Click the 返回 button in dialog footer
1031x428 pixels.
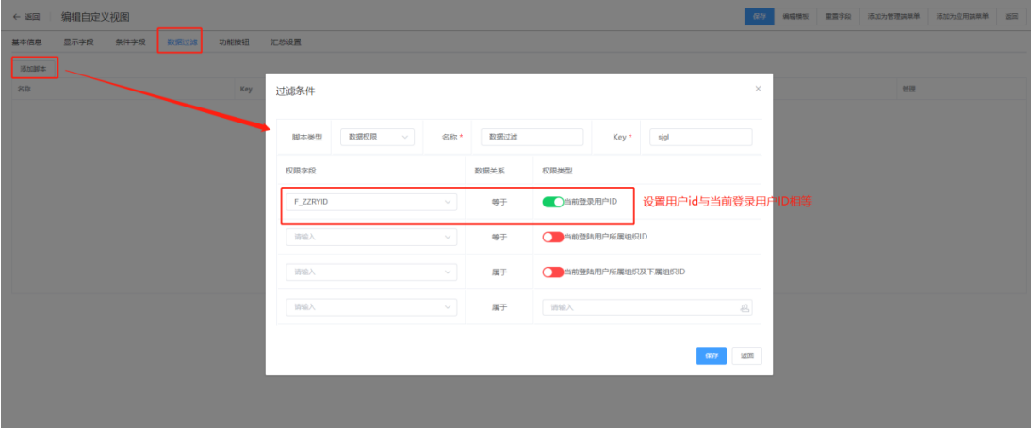pos(747,355)
